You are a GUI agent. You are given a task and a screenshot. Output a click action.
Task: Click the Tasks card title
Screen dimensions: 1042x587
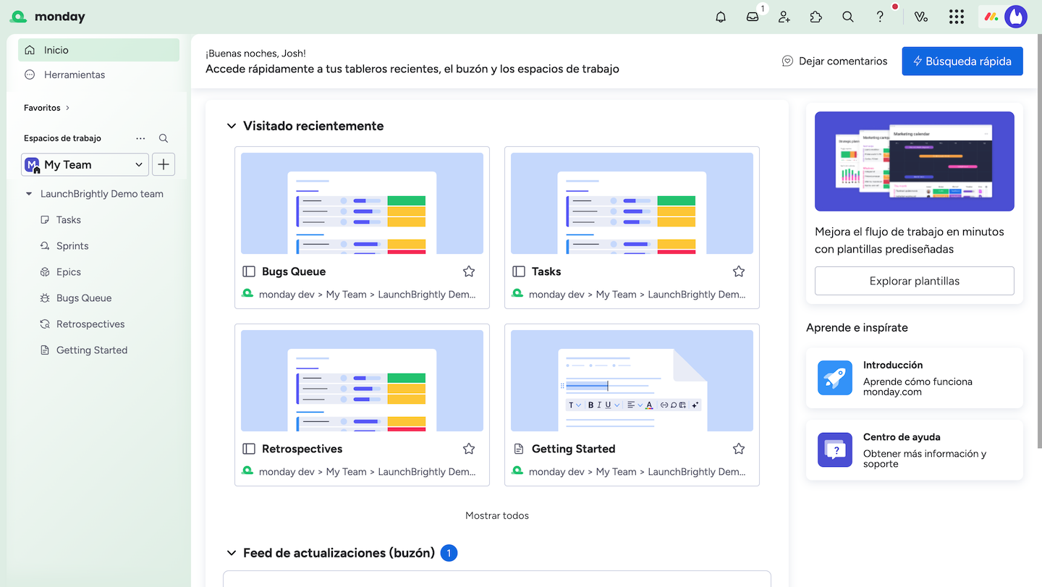tap(546, 271)
